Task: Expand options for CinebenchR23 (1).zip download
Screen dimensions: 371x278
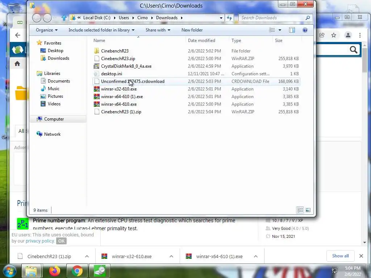Action: (x=87, y=256)
